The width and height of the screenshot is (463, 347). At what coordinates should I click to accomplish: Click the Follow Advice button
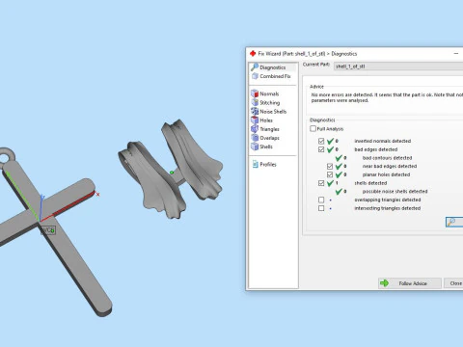tap(410, 283)
